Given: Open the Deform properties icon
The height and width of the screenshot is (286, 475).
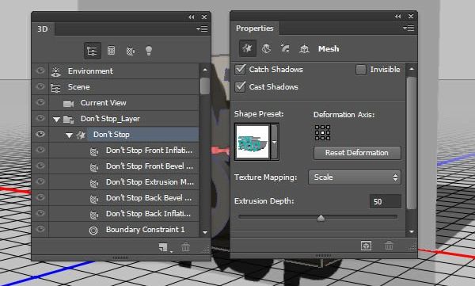Looking at the screenshot, I should pos(266,48).
